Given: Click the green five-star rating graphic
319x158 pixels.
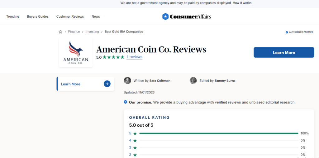Looking at the screenshot, I should click(113, 57).
